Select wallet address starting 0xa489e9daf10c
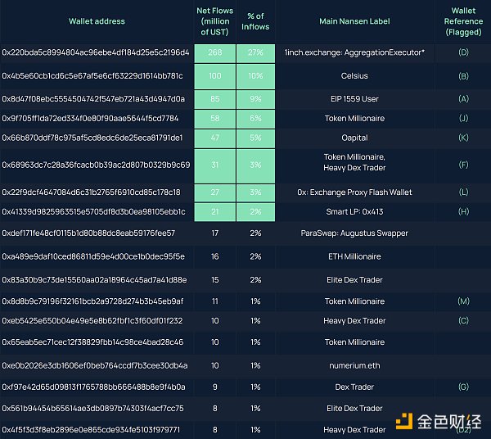The image size is (491, 439). (x=93, y=257)
